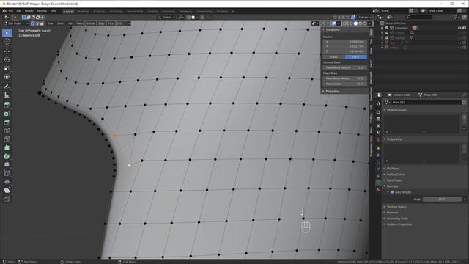Adjust vertices Mean Bevel Weight slider
Viewport: 469px width, 264px height.
pyautogui.click(x=345, y=67)
